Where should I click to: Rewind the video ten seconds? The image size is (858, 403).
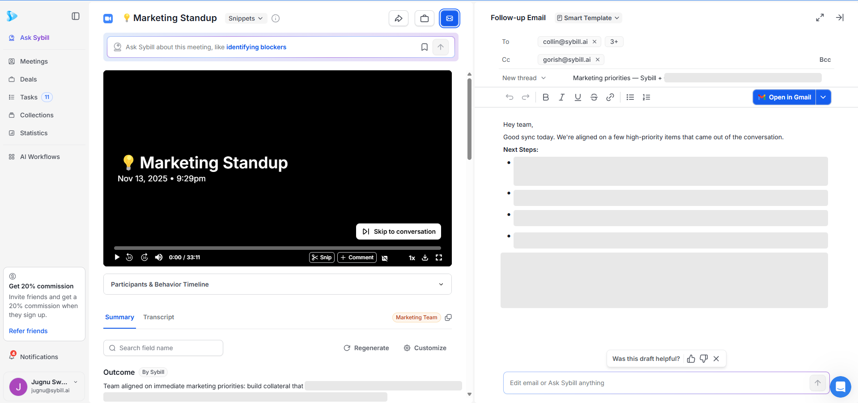(x=129, y=257)
